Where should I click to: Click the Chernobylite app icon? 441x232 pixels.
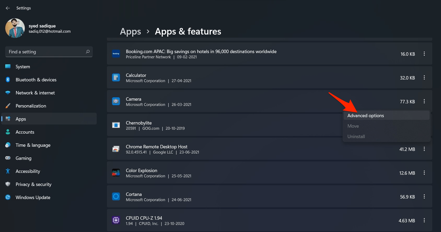click(x=116, y=125)
